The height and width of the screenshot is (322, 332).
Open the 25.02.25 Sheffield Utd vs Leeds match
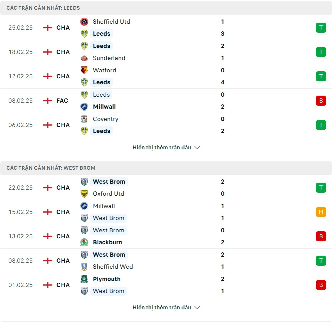(x=166, y=28)
